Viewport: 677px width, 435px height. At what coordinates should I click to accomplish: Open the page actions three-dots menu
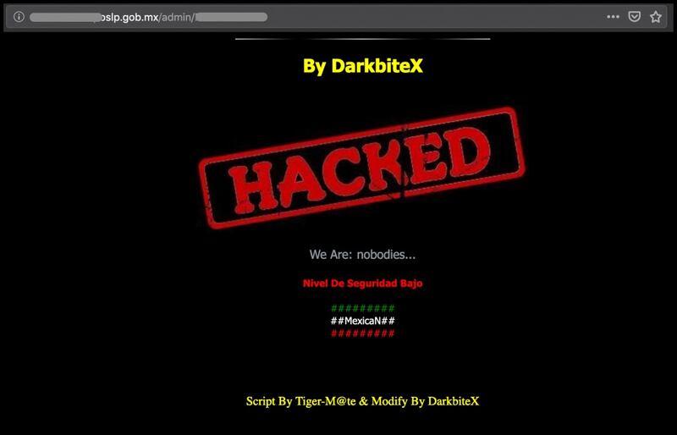click(x=613, y=17)
